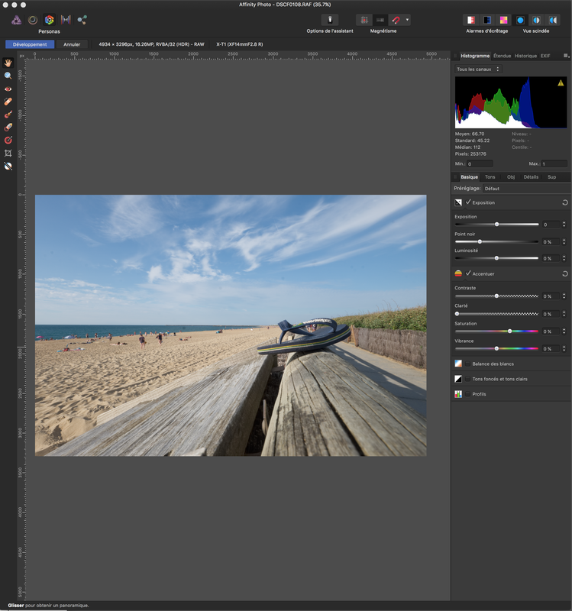Open the Tous les canaux dropdown
This screenshot has height=611, width=572.
click(x=477, y=70)
